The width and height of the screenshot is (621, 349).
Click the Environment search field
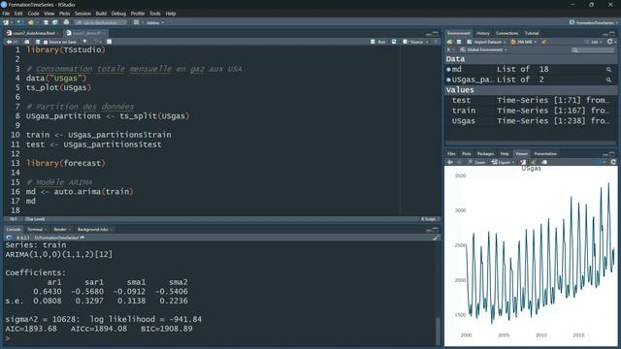point(593,49)
